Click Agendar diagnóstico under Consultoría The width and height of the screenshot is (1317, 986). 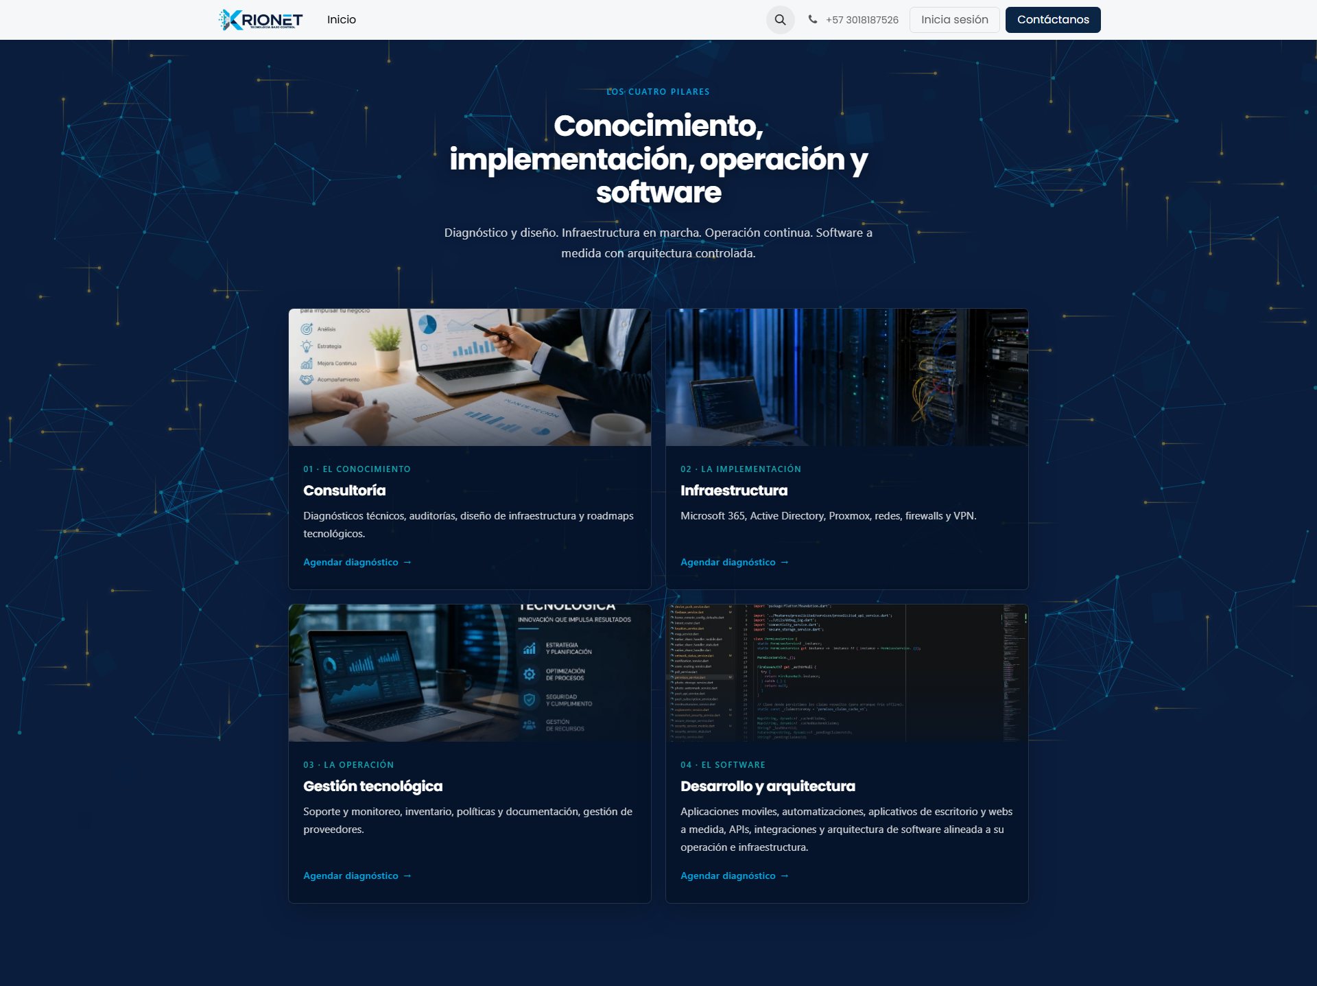[357, 562]
